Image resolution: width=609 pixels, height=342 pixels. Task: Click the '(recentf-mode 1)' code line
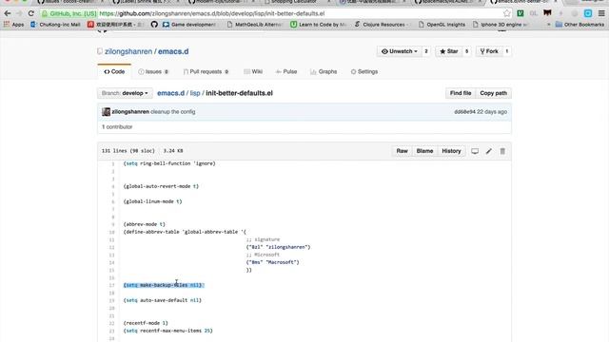click(x=146, y=323)
